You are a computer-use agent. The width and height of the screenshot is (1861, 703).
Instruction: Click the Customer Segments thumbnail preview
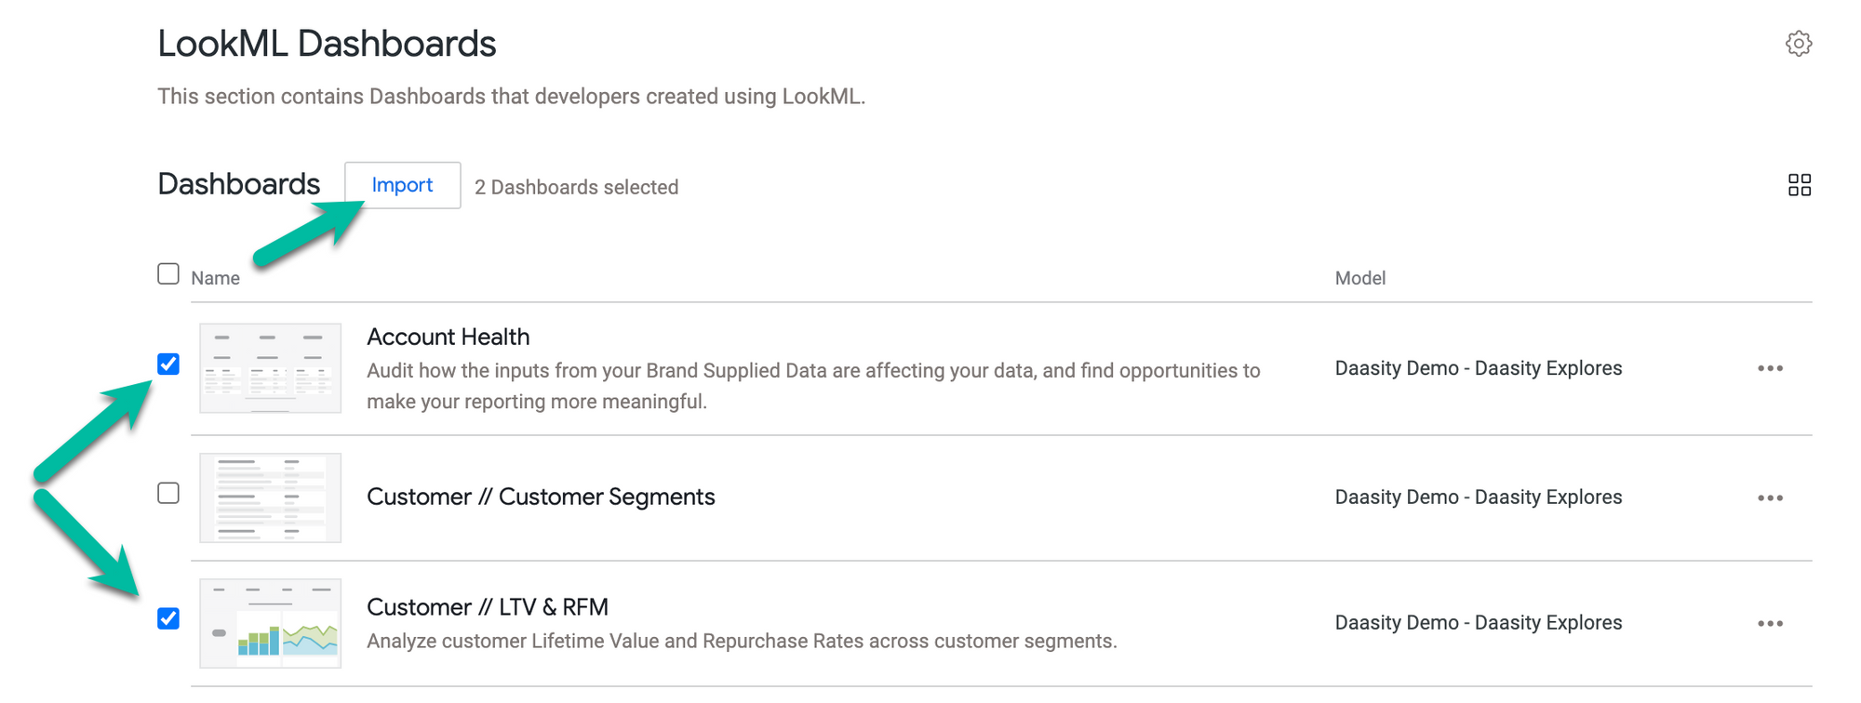click(270, 497)
